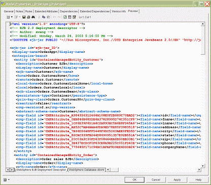This screenshot has height=185, width=211.
Task: Click the Redo arrow icon
Action: pyautogui.click(x=59, y=17)
